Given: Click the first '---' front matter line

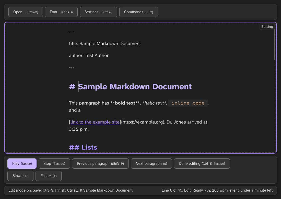Looking at the screenshot, I should pos(72,32).
